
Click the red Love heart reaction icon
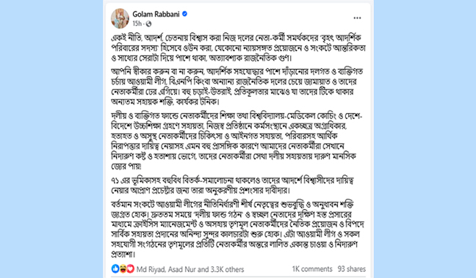pos(130,268)
